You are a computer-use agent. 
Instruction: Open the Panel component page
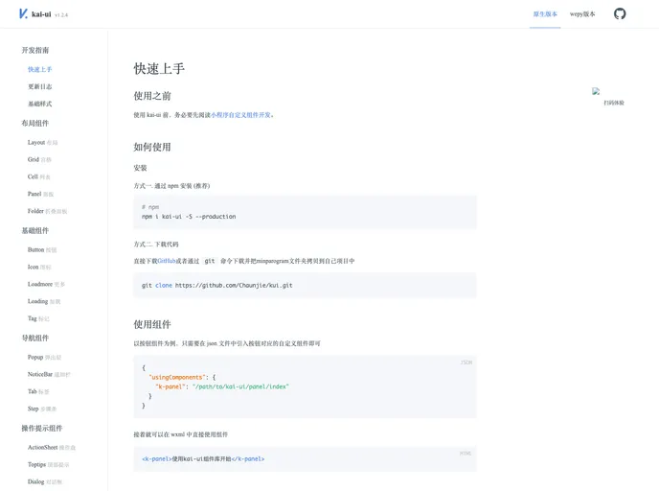click(x=41, y=194)
